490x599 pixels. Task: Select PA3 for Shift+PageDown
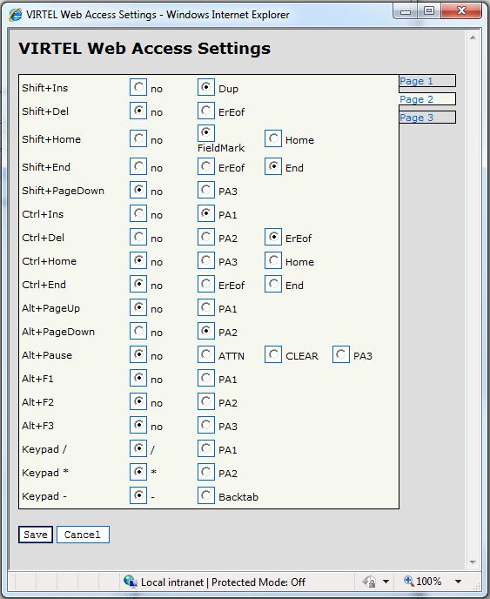tap(206, 190)
